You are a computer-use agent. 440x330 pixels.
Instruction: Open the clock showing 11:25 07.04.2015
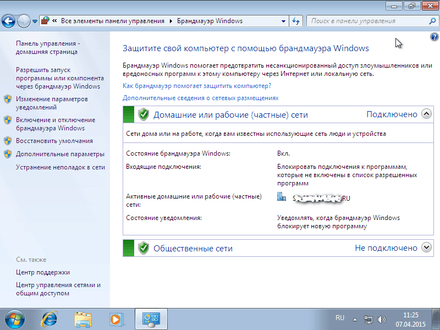pyautogui.click(x=410, y=320)
